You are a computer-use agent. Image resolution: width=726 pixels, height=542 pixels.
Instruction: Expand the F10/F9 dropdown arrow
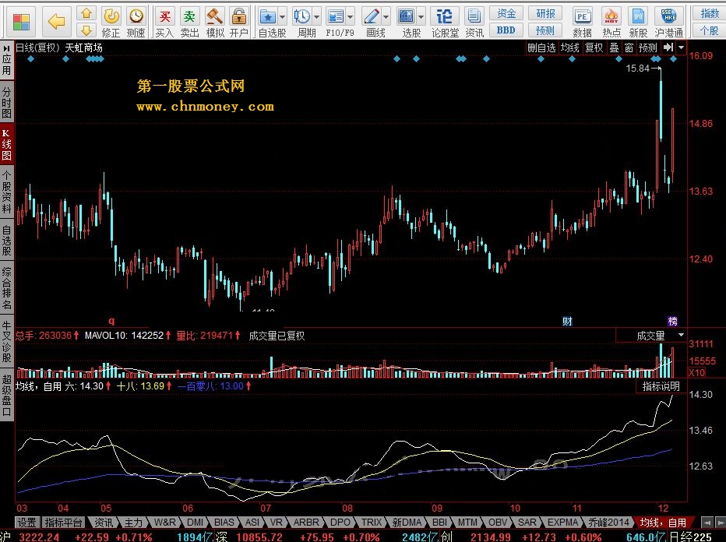pos(351,17)
